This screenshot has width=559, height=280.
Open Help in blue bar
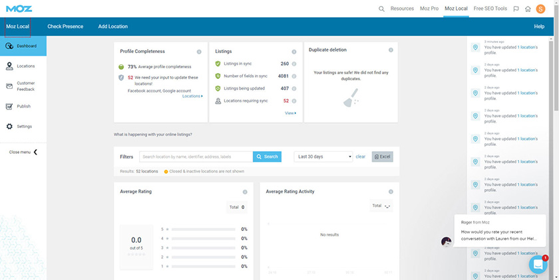click(539, 27)
